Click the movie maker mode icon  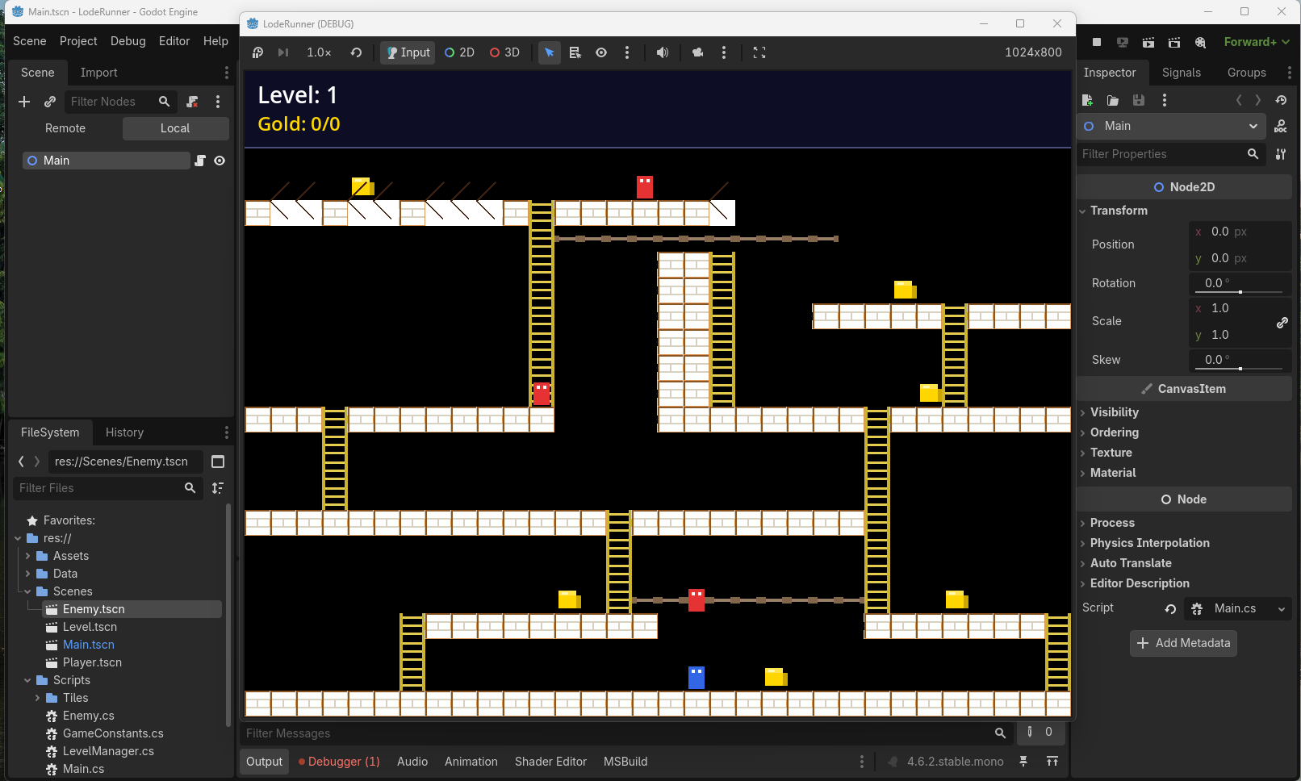click(x=1200, y=42)
